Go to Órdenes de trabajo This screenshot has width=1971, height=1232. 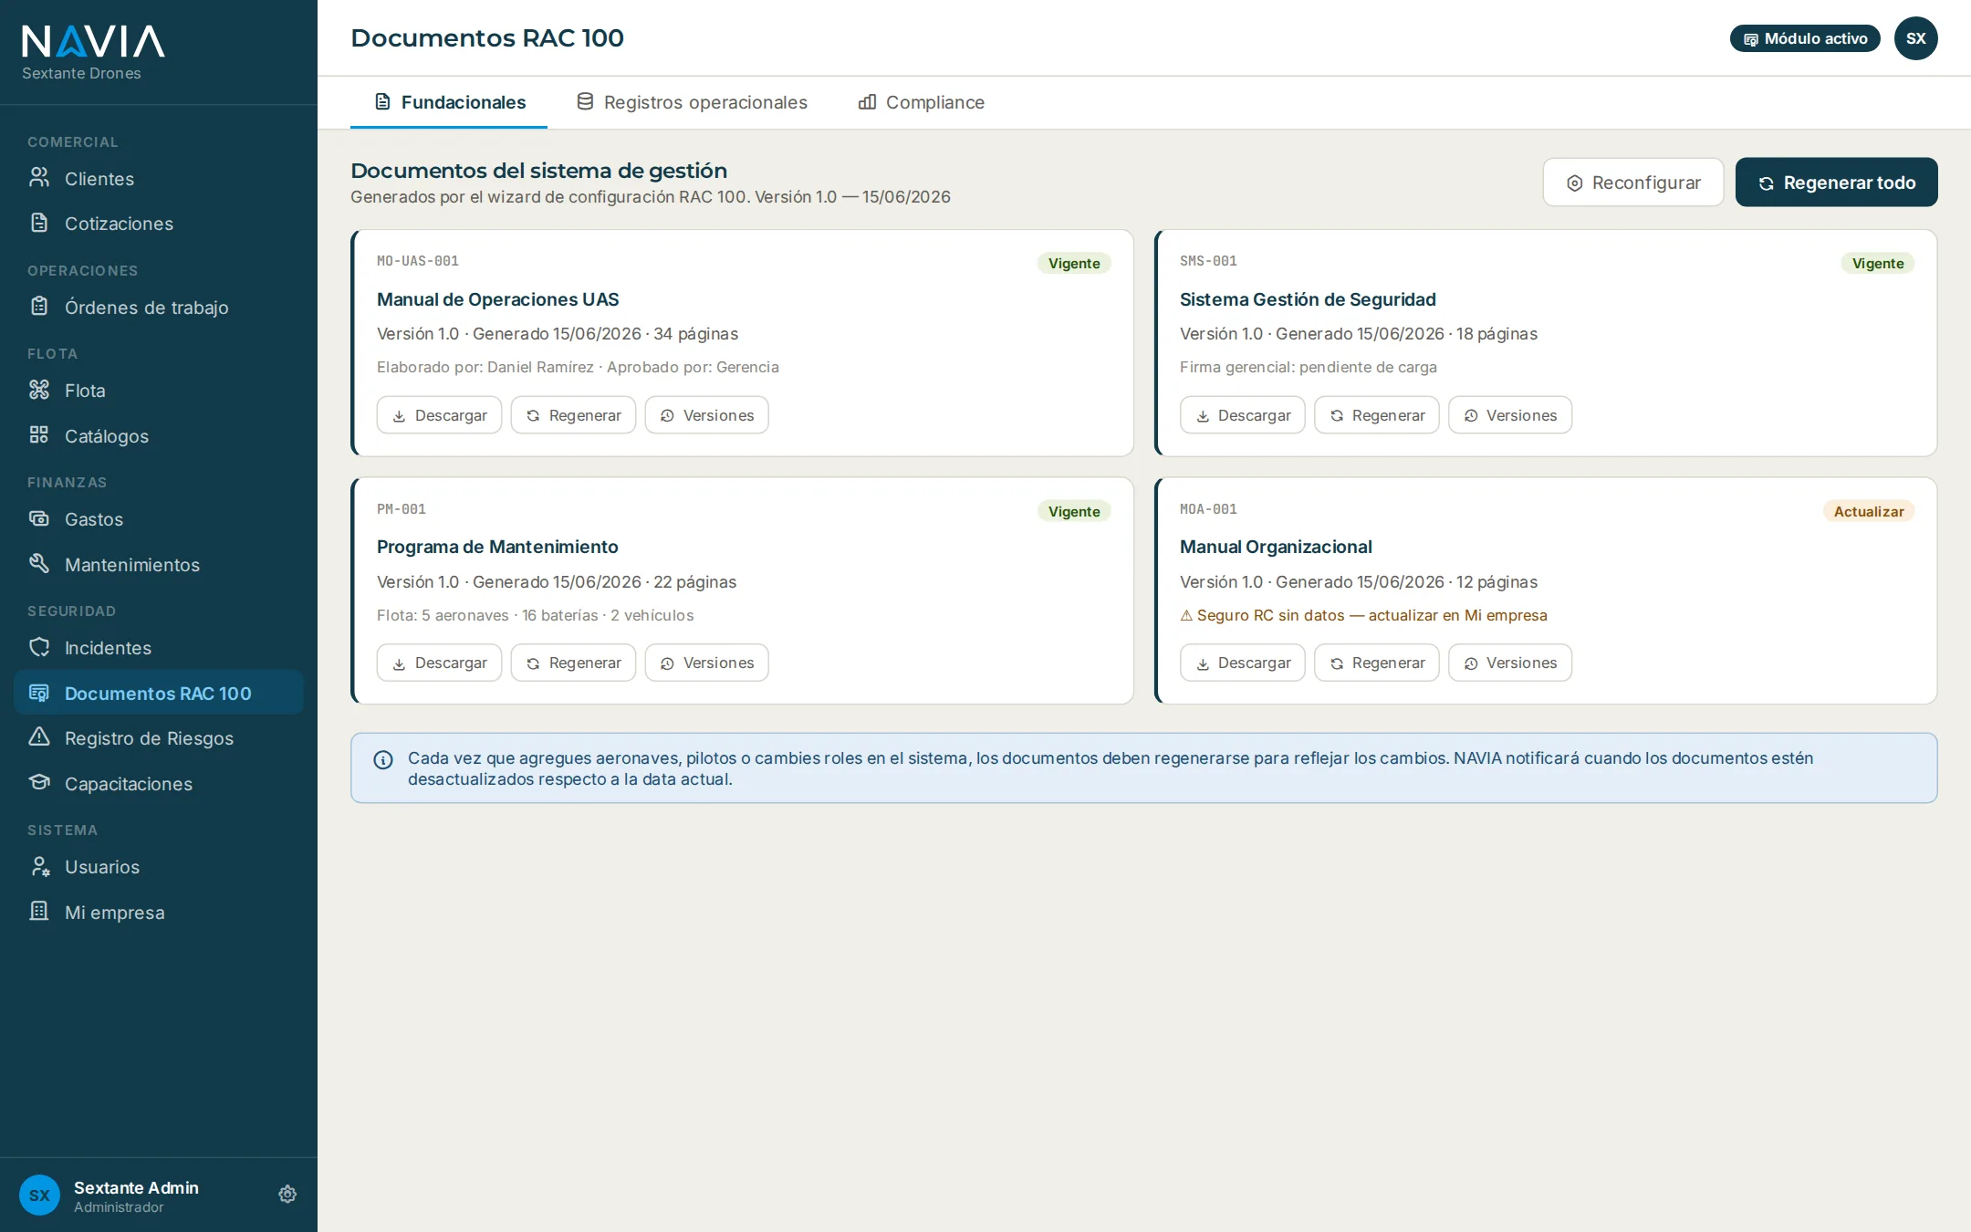(x=159, y=308)
